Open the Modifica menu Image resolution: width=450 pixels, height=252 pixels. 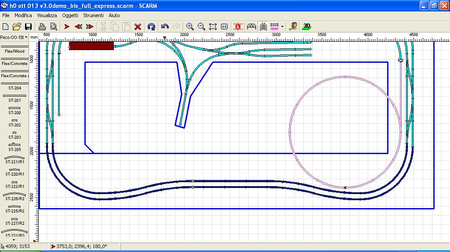tap(23, 15)
